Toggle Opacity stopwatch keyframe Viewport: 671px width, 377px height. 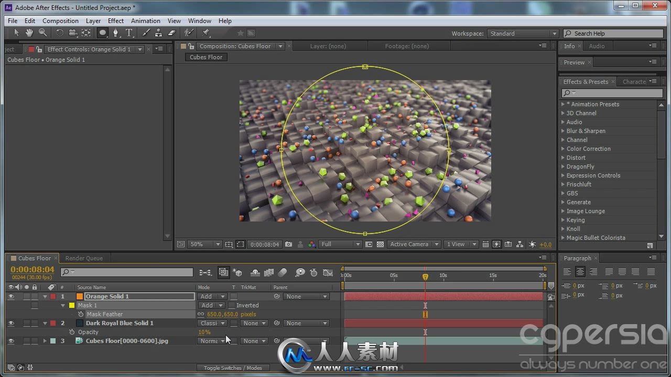pyautogui.click(x=72, y=332)
